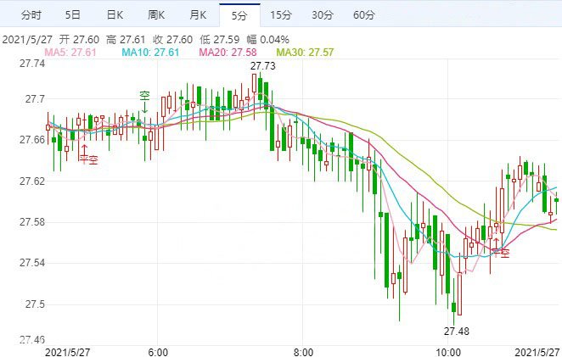562x357 pixels.
Task: Open the 月K monthly tab
Action: [x=199, y=15]
